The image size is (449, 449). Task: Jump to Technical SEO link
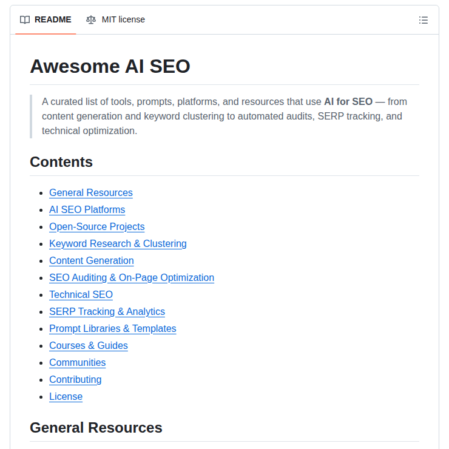(81, 294)
